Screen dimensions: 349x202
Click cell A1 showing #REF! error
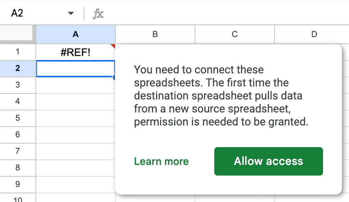coord(76,52)
